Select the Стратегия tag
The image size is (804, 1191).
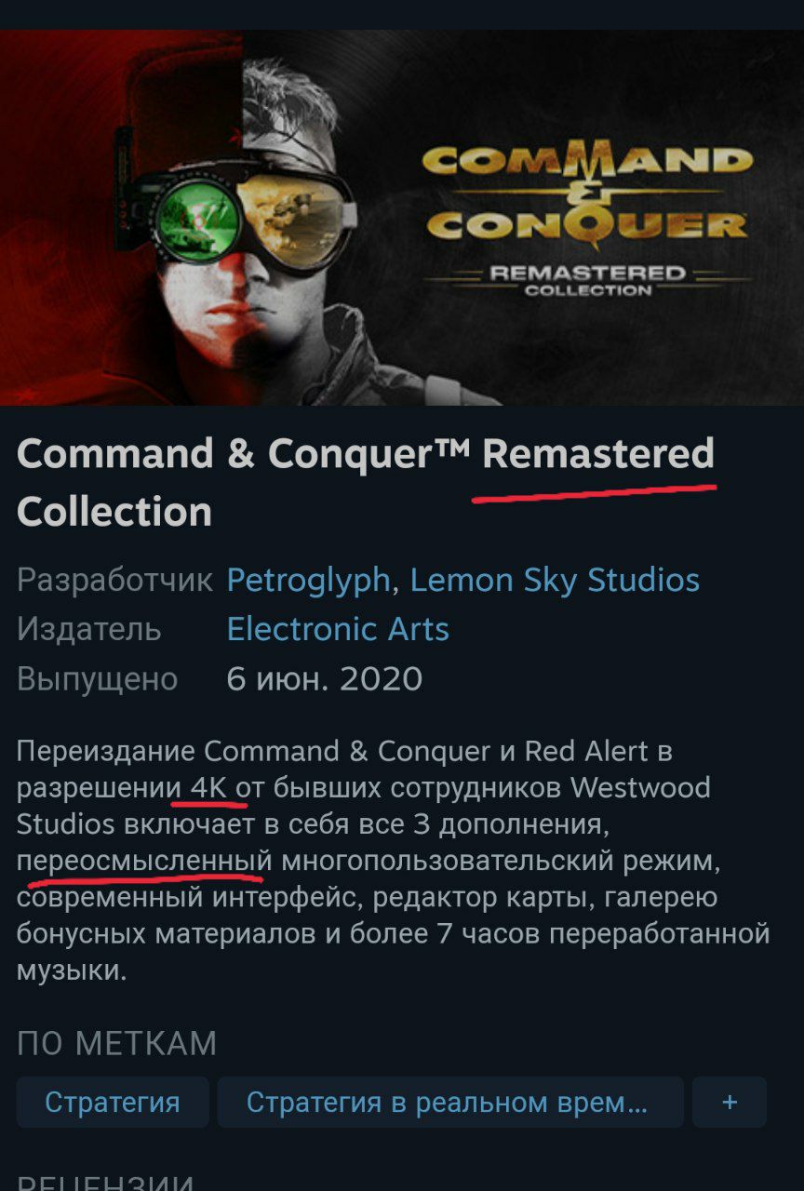(113, 1103)
